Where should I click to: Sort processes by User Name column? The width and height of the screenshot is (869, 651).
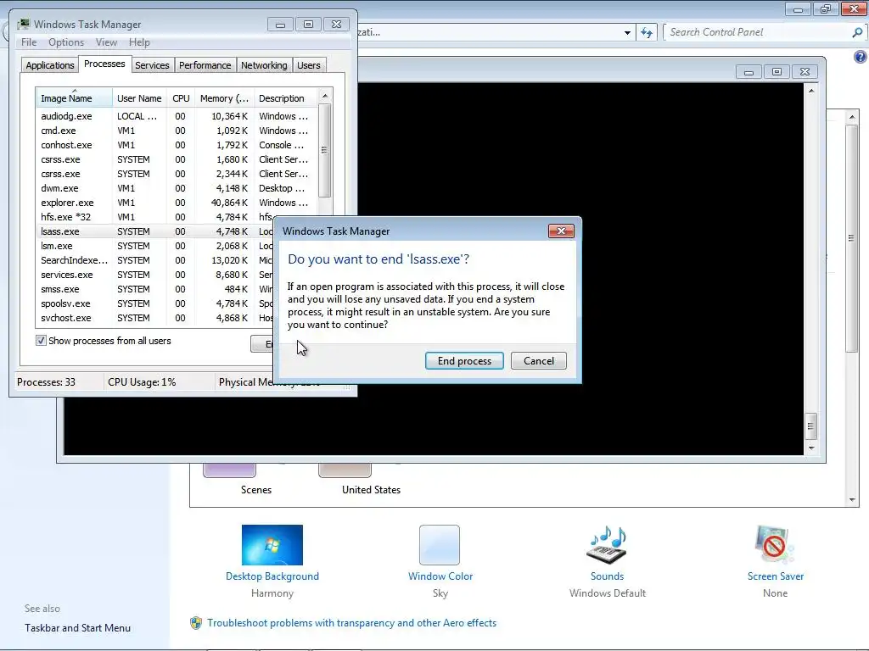point(139,98)
